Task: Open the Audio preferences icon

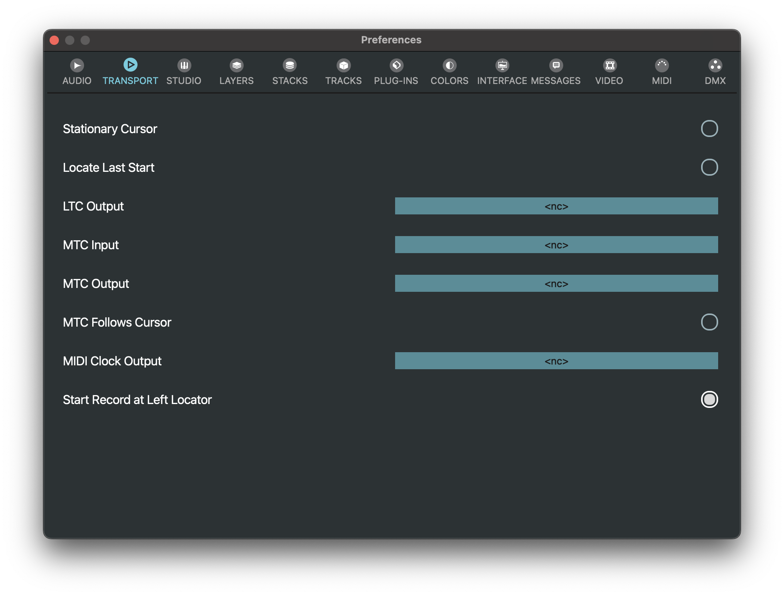Action: (77, 65)
